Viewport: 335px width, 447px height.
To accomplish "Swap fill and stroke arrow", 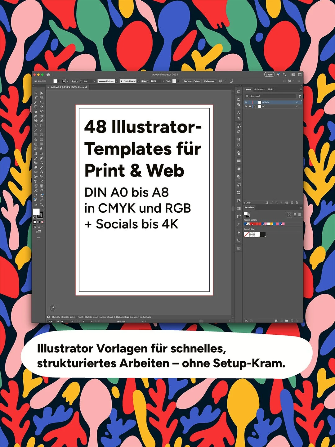I will click(x=42, y=210).
